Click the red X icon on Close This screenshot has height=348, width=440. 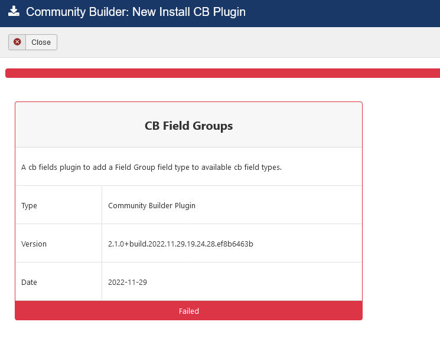pos(17,42)
